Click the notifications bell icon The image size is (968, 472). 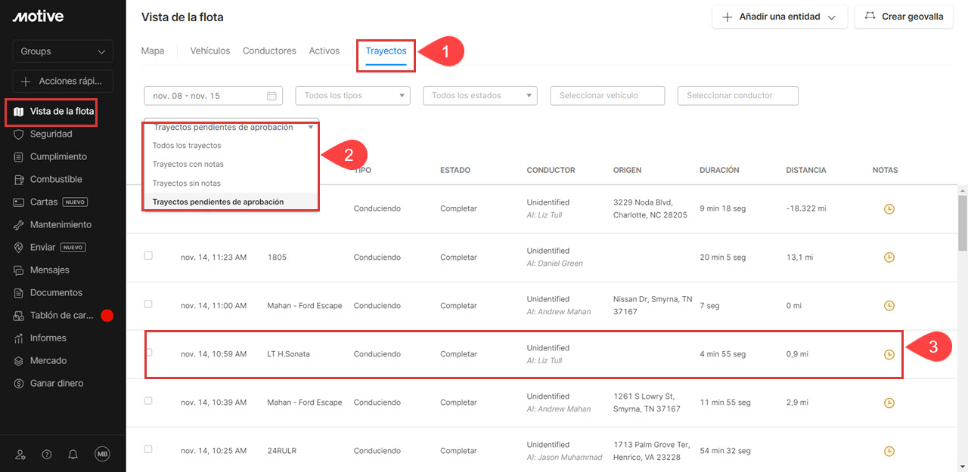(73, 454)
